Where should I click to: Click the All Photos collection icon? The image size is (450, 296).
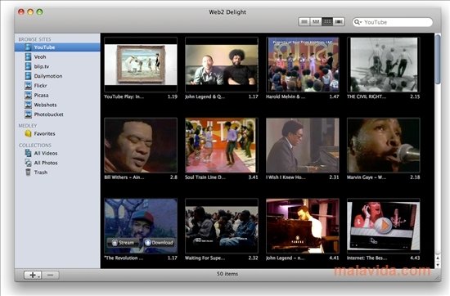(28, 163)
